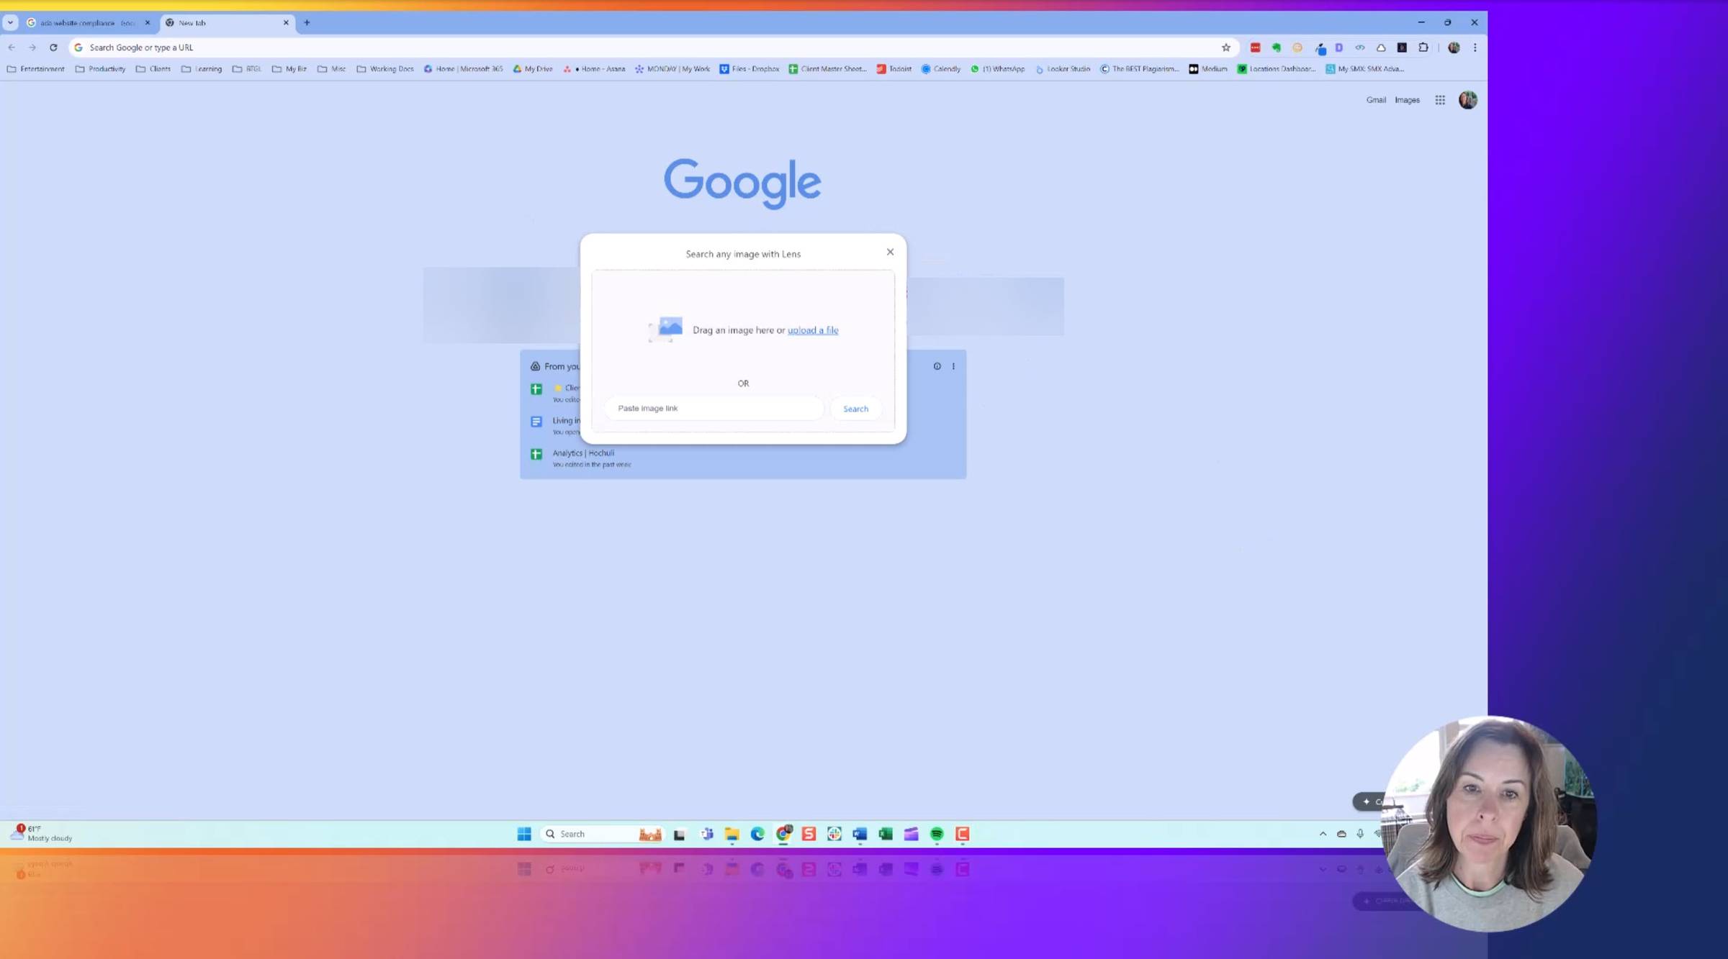The width and height of the screenshot is (1728, 959).
Task: Open the Medium bookmark
Action: point(1207,69)
